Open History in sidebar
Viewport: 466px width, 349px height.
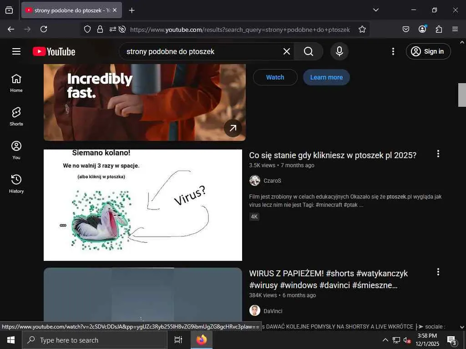pyautogui.click(x=16, y=184)
